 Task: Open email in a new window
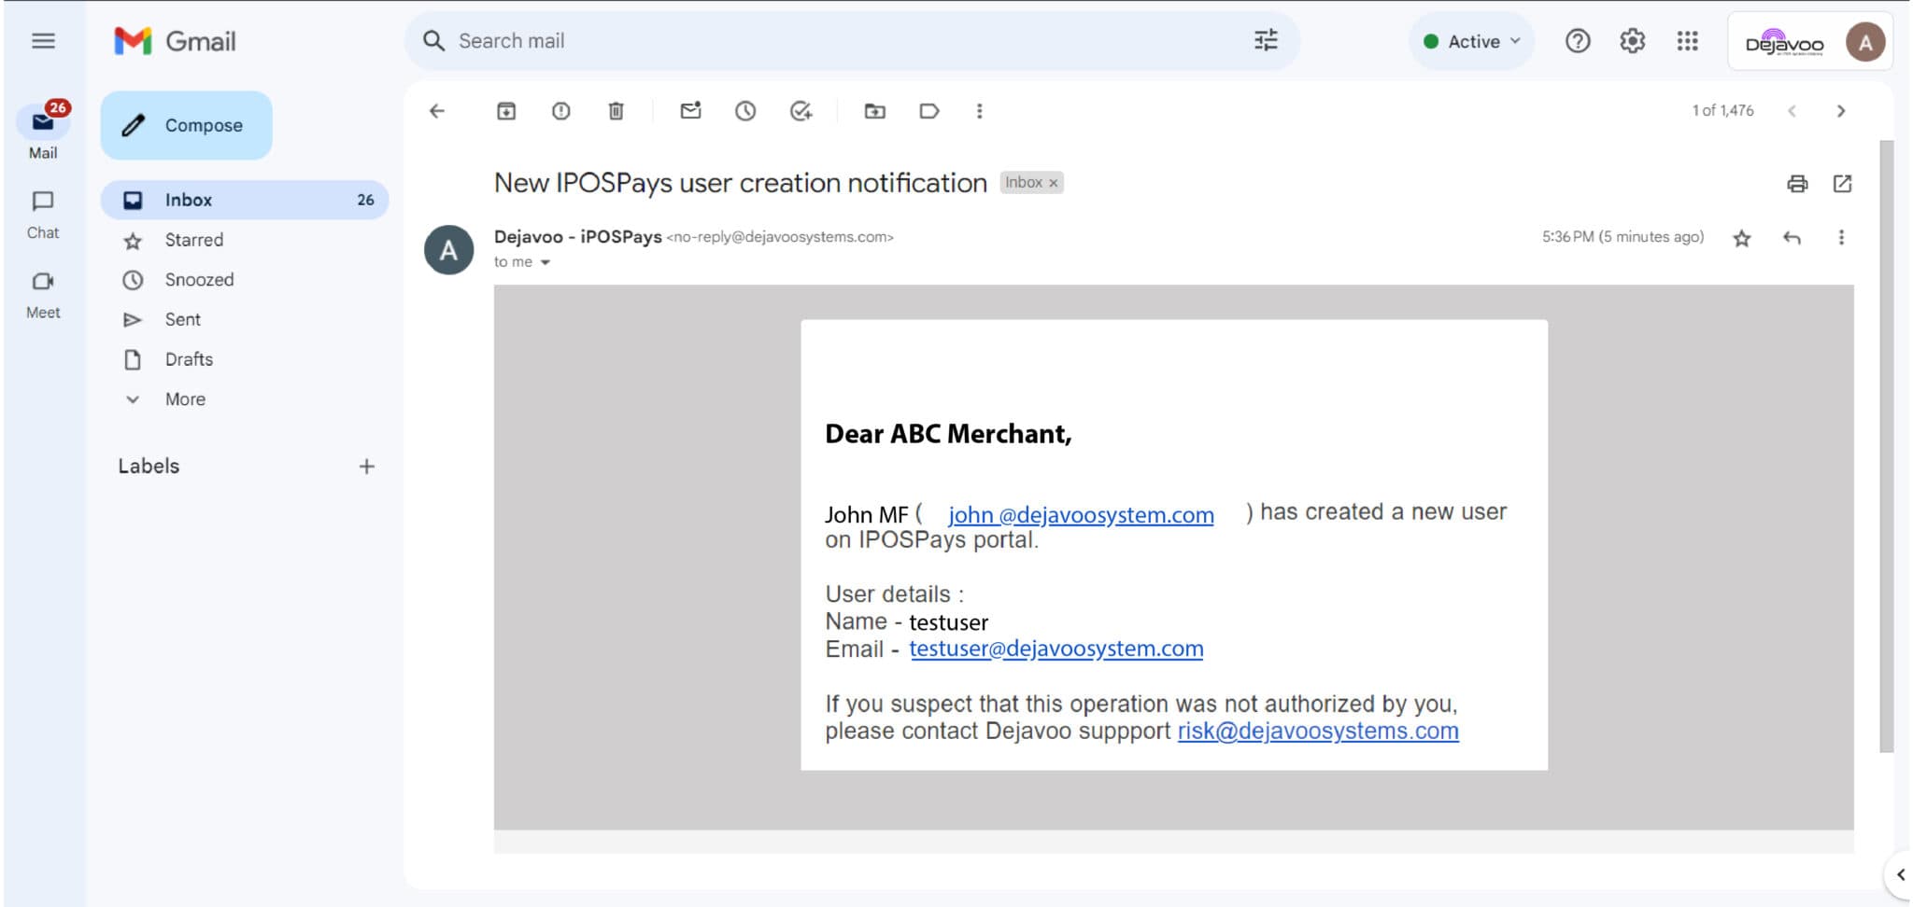tap(1842, 184)
